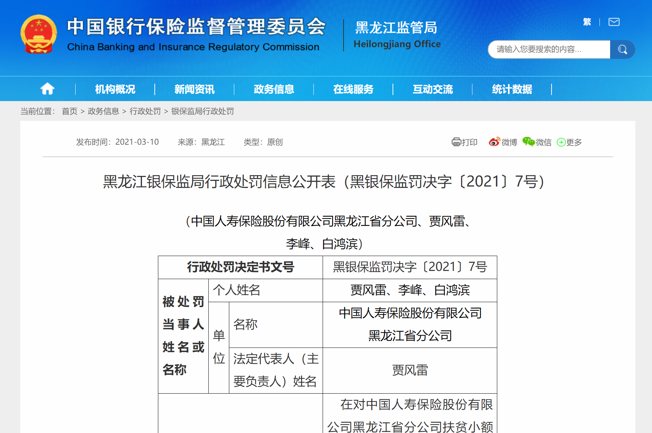This screenshot has width=652, height=433.
Task: Open the 互动交流 menu
Action: click(x=433, y=89)
